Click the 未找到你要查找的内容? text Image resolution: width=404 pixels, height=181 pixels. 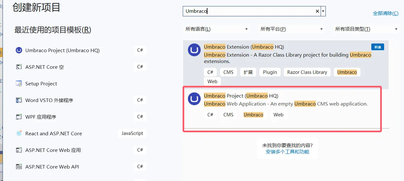click(287, 145)
